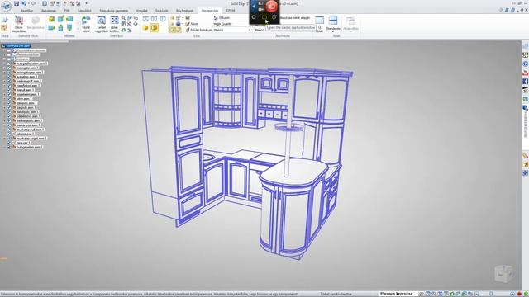This screenshot has height=297, width=529.
Task: Click the quick view cube in viewport corner
Action: [503, 273]
